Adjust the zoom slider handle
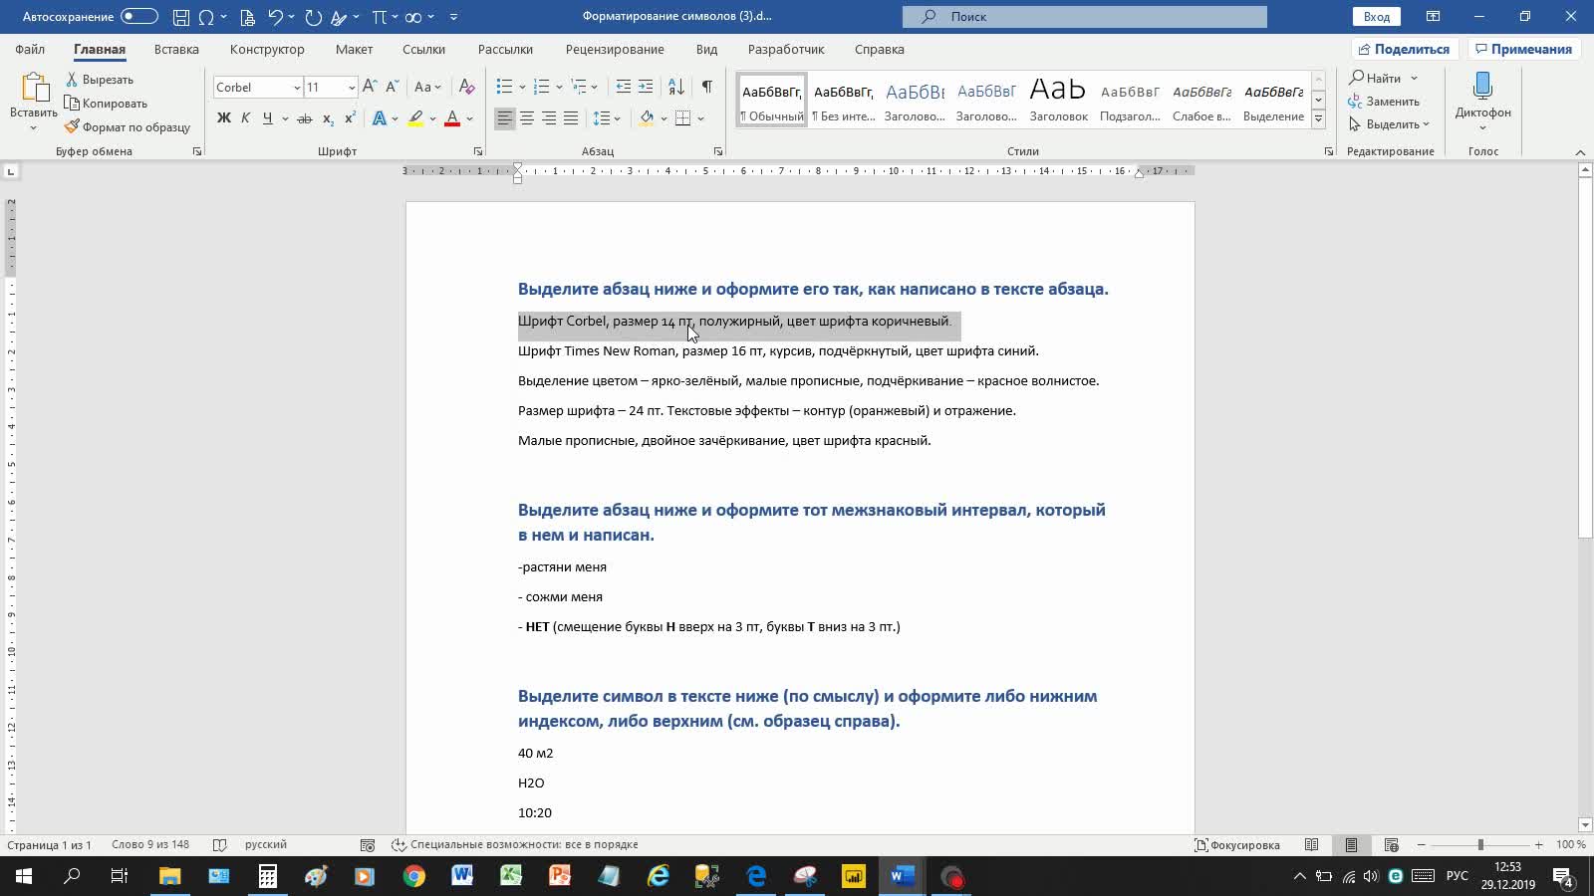1594x896 pixels. click(1480, 844)
